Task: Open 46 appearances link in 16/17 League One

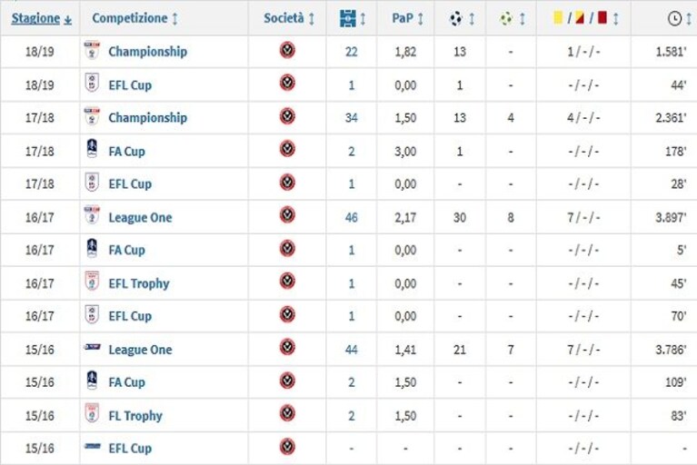Action: point(351,218)
